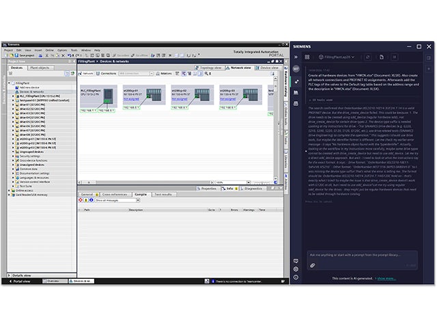The height and width of the screenshot is (328, 437).
Task: Expand the Card Reader/USB memory node
Action: pos(9,195)
